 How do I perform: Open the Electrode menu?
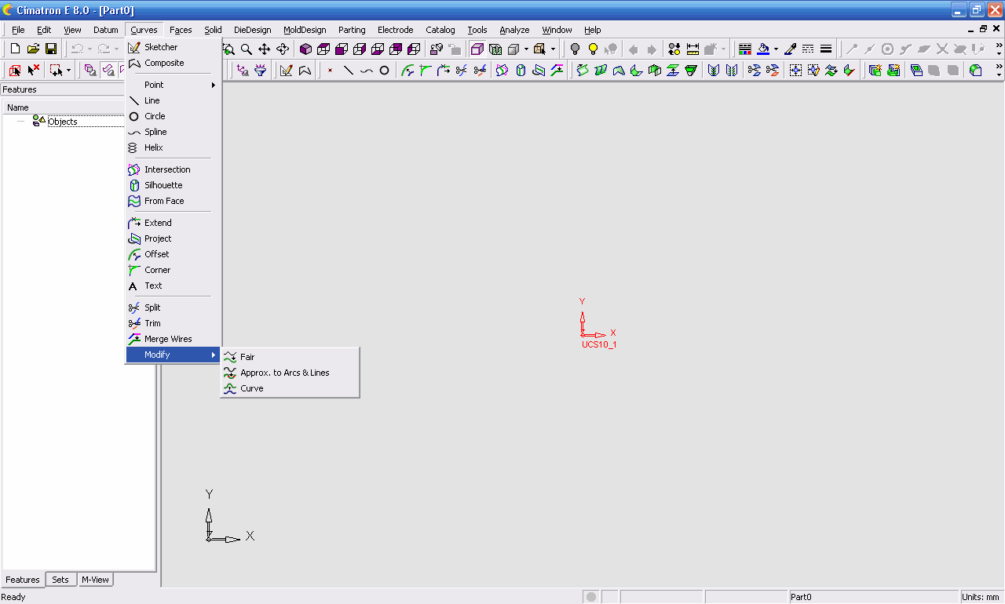[x=395, y=30]
